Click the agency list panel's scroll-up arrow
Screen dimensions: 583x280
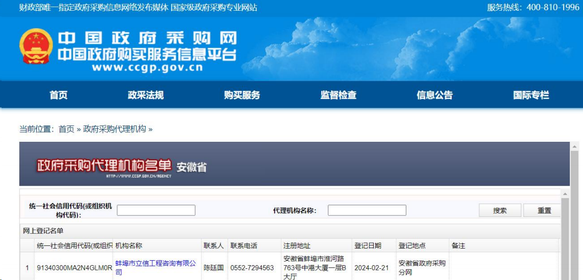pyautogui.click(x=565, y=194)
